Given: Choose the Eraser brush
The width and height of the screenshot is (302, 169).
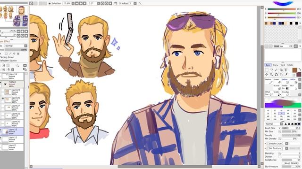Looking at the screenshot, I should click(x=277, y=81).
